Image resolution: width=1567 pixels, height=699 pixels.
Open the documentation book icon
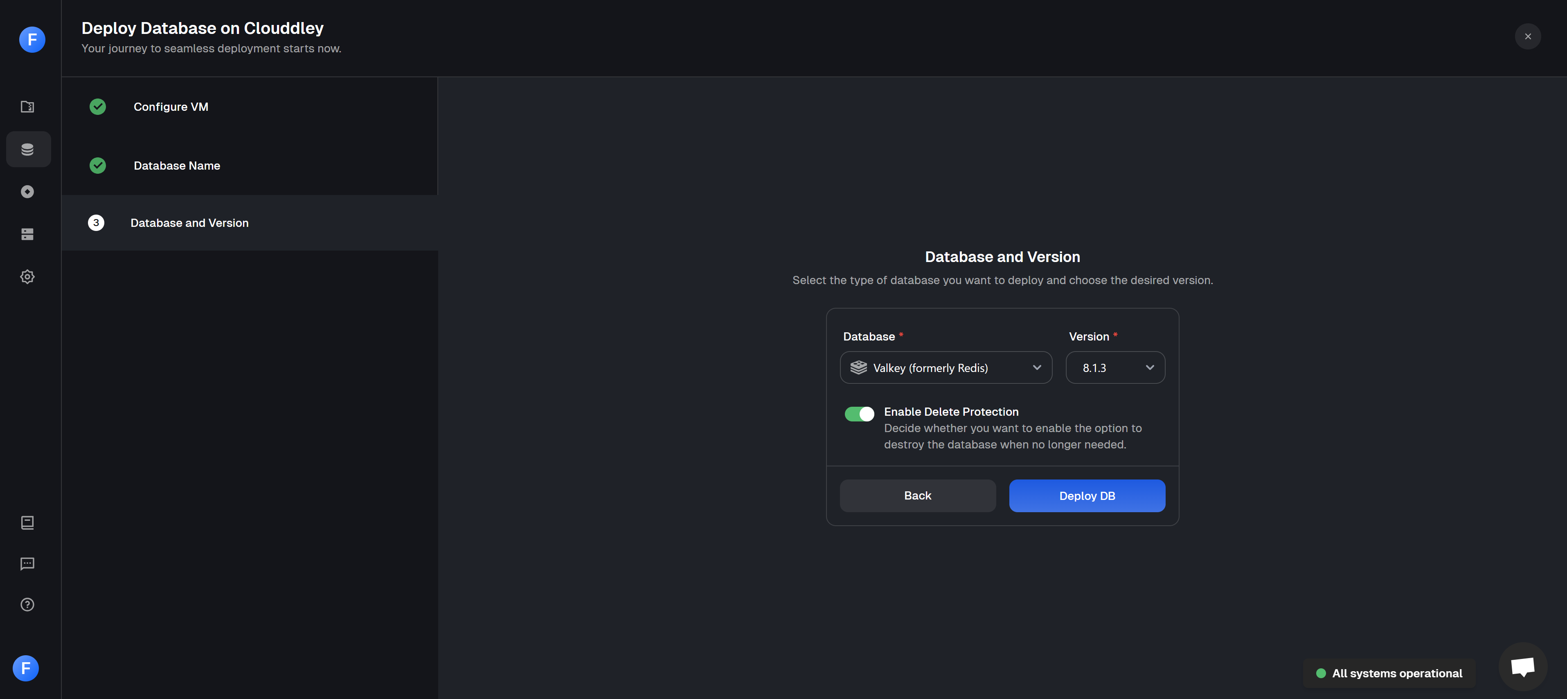[x=27, y=523]
